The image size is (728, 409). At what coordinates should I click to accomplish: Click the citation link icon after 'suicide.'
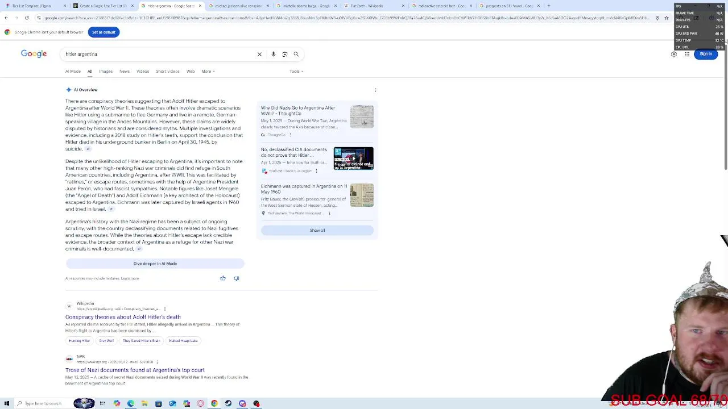(88, 149)
